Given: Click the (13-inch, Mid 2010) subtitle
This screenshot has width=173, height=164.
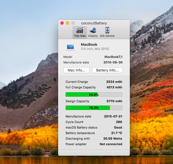Looking at the screenshot, I should coord(95,49).
